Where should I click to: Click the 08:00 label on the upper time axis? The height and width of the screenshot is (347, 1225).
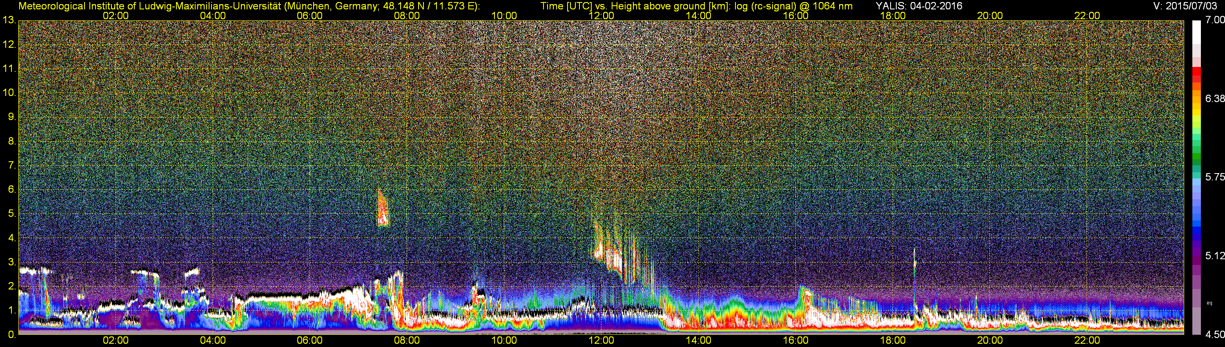point(407,16)
